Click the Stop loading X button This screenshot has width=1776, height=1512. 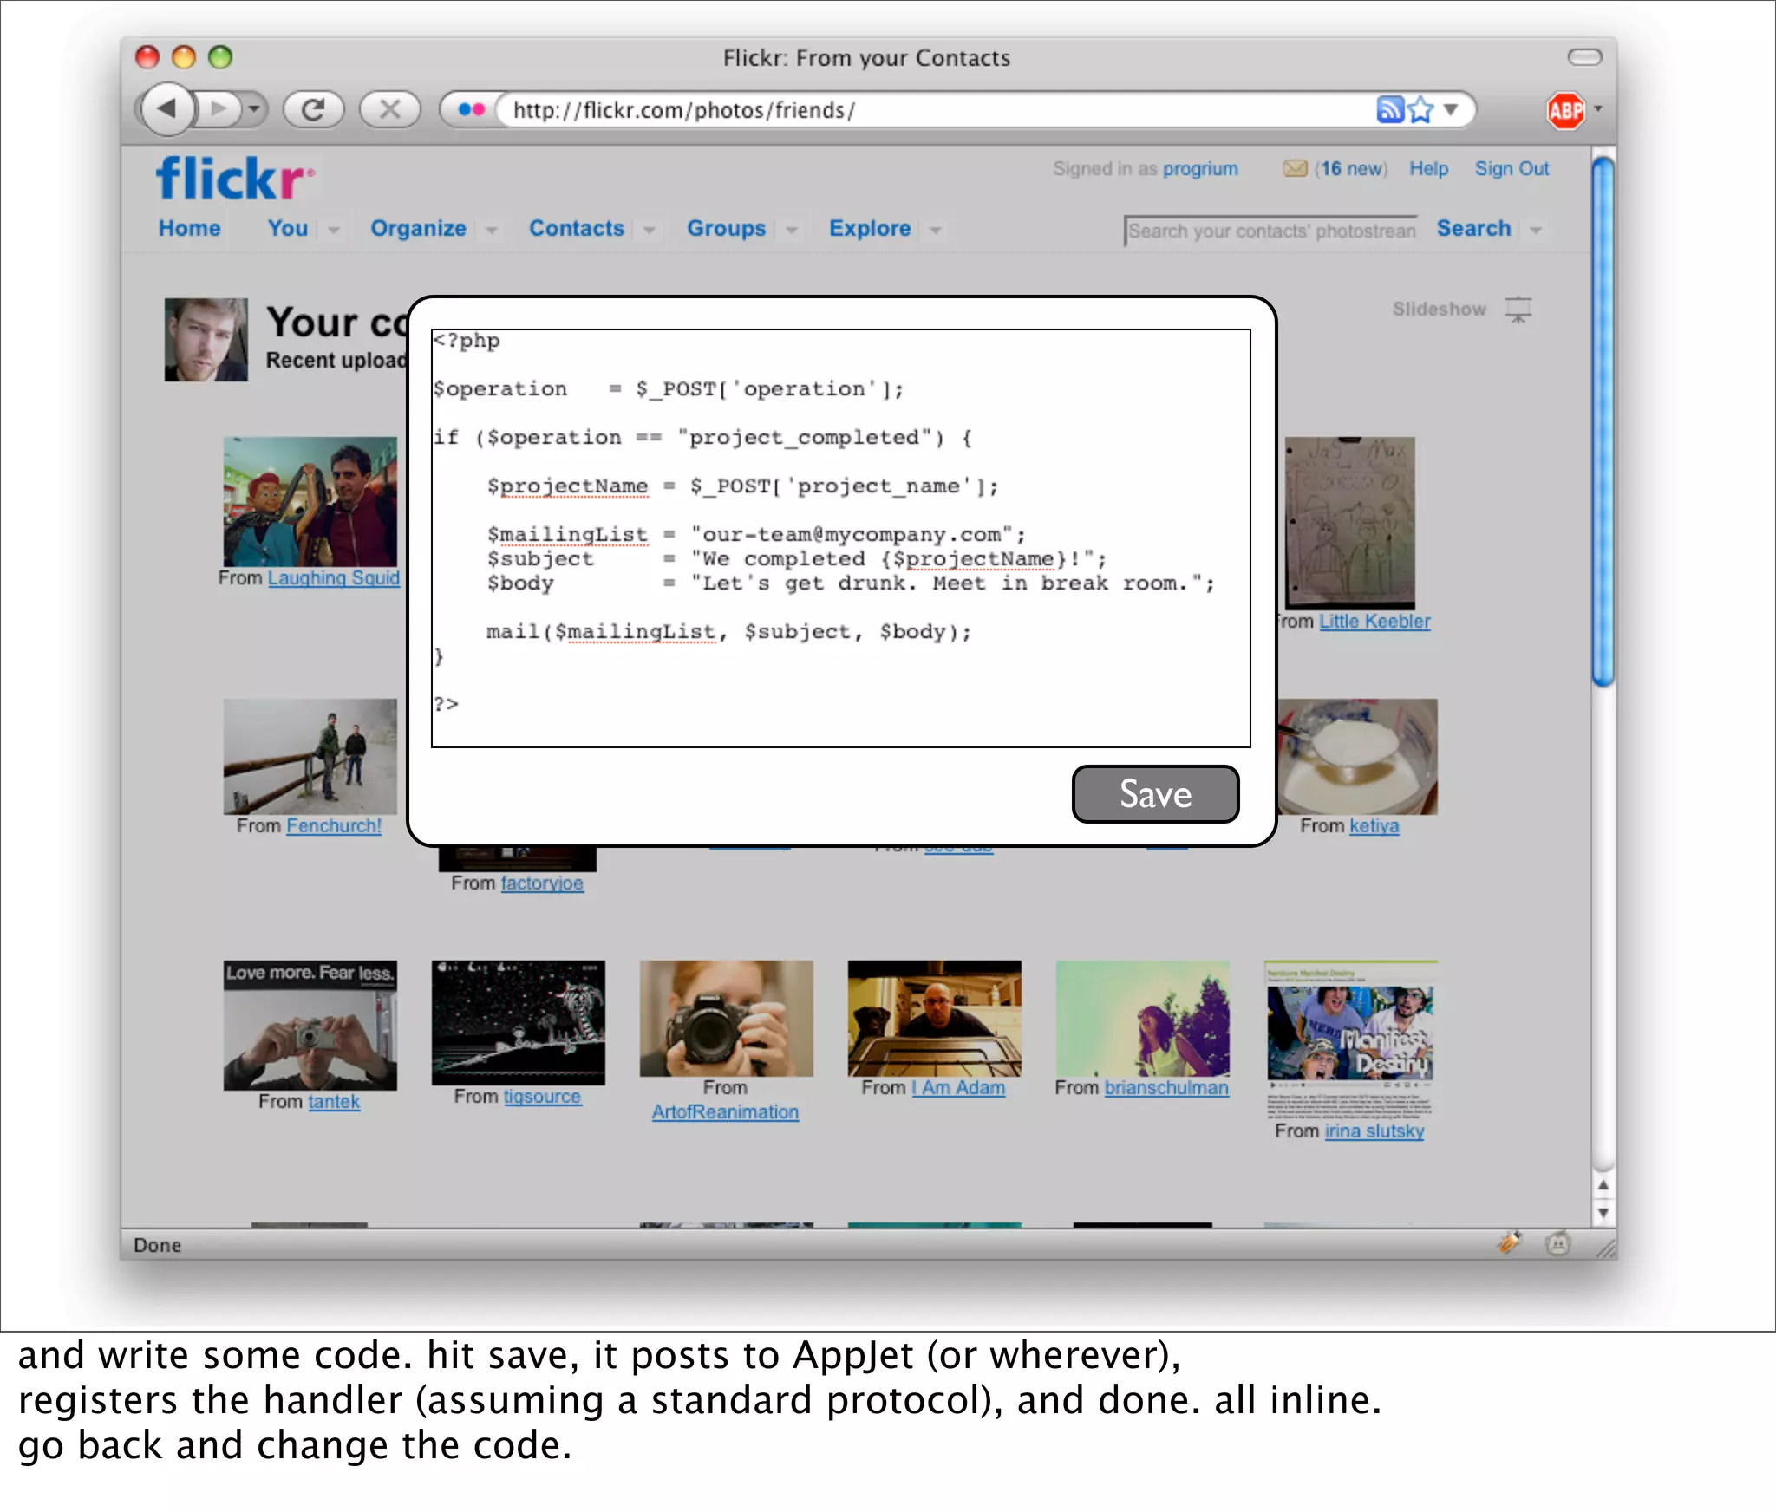[x=389, y=109]
